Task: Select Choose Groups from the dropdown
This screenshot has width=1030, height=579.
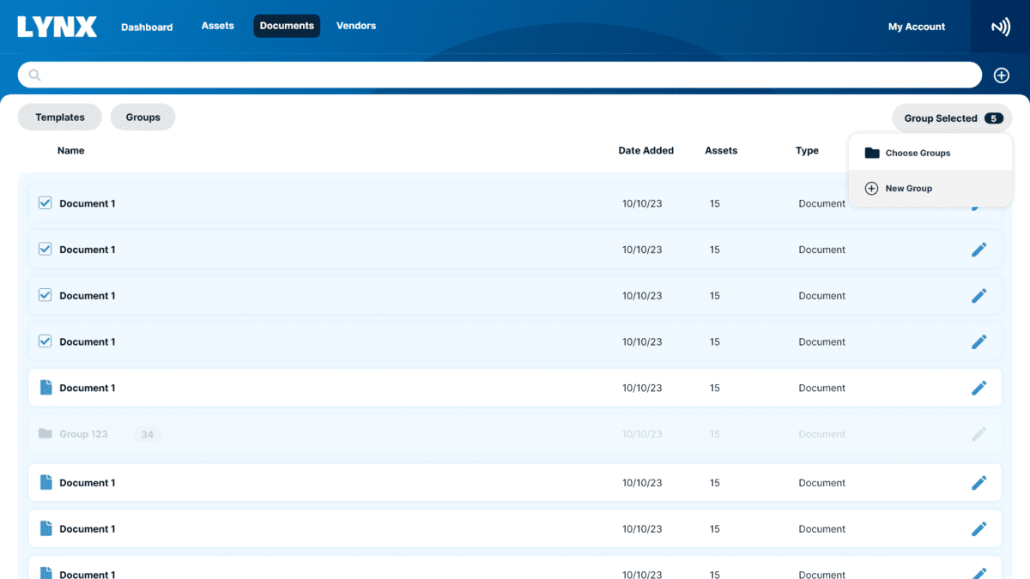Action: tap(918, 154)
